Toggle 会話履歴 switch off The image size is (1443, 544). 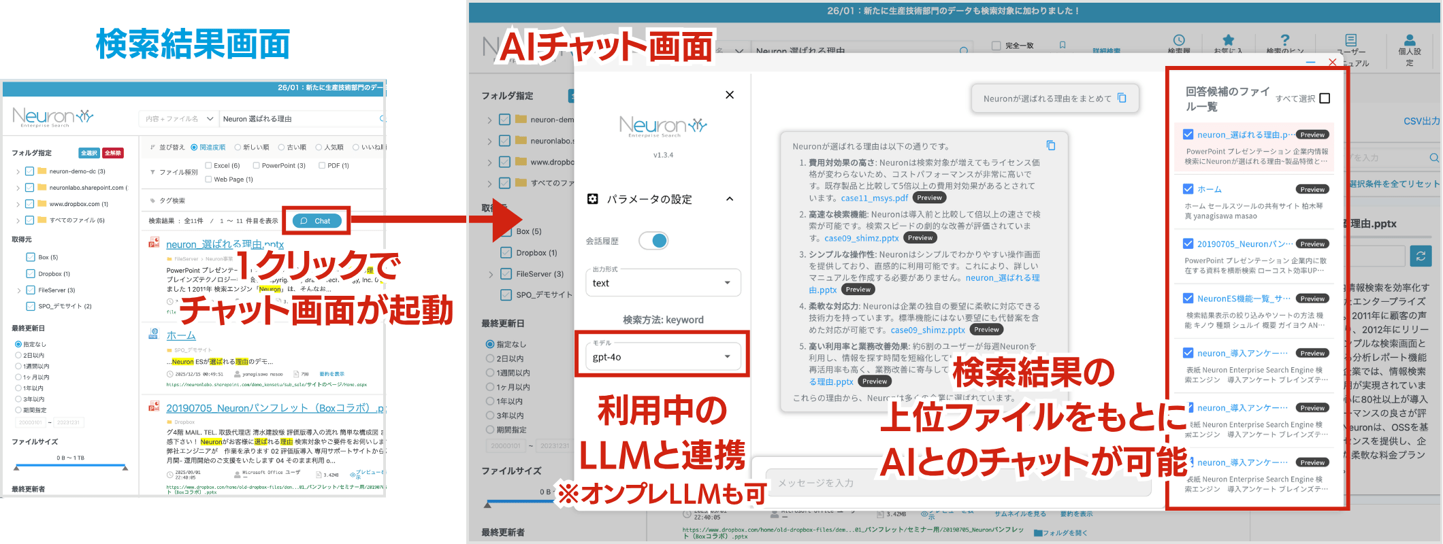(x=653, y=241)
